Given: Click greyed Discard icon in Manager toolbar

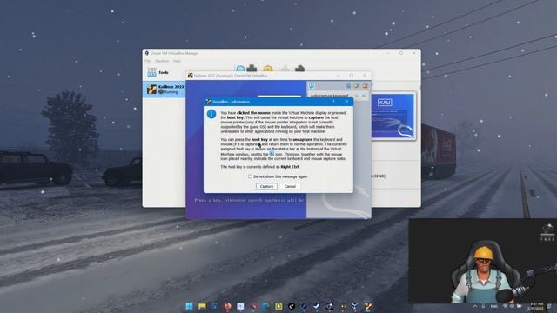Looking at the screenshot, I should [285, 69].
